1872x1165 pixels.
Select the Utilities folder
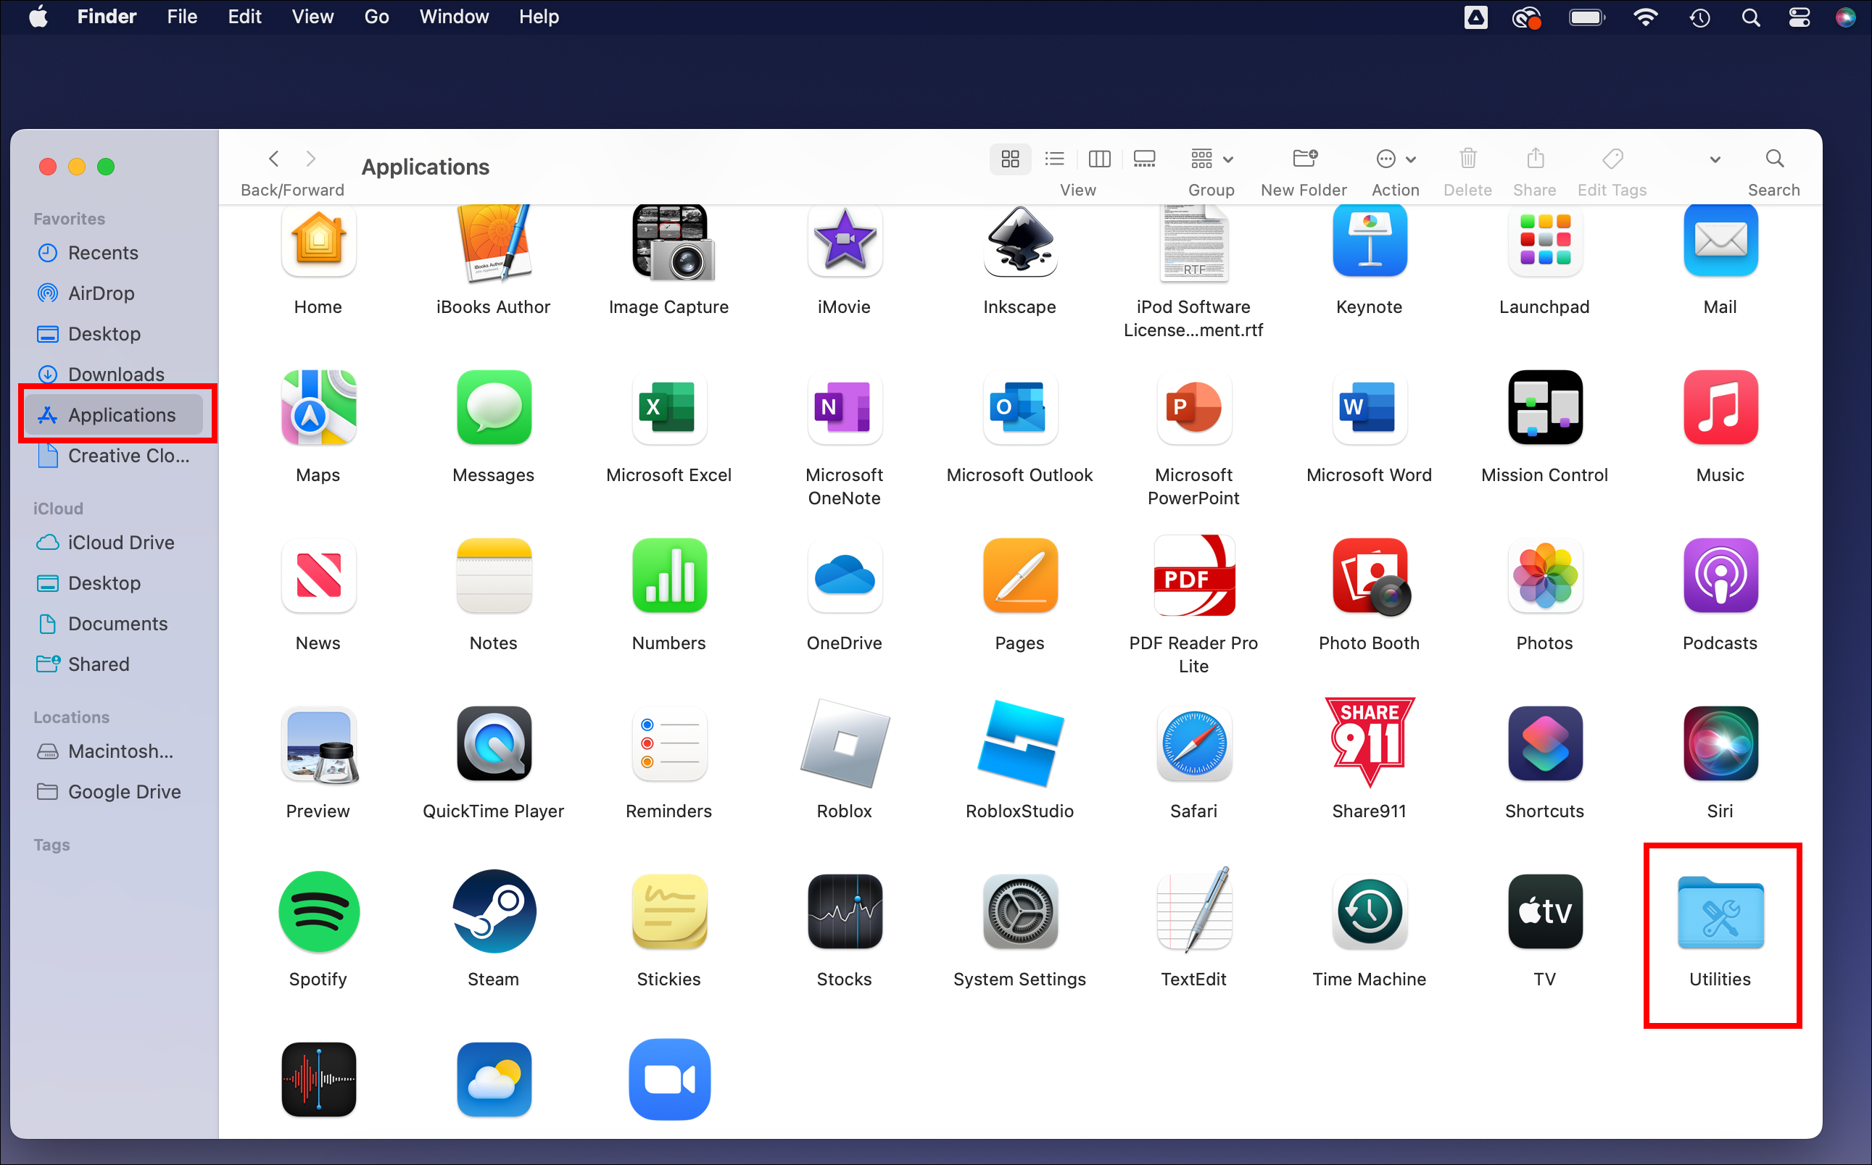click(1720, 911)
